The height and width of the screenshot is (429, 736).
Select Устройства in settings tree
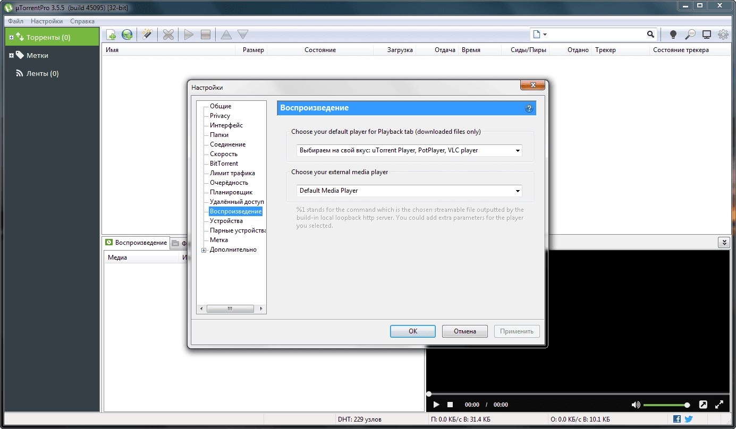click(x=226, y=221)
